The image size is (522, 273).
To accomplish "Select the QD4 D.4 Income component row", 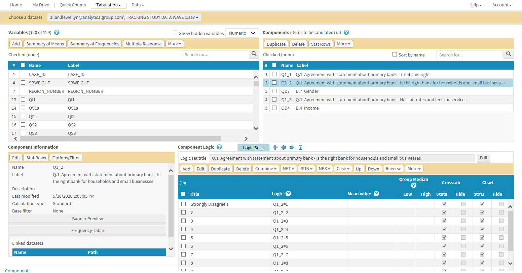I will click(388, 108).
